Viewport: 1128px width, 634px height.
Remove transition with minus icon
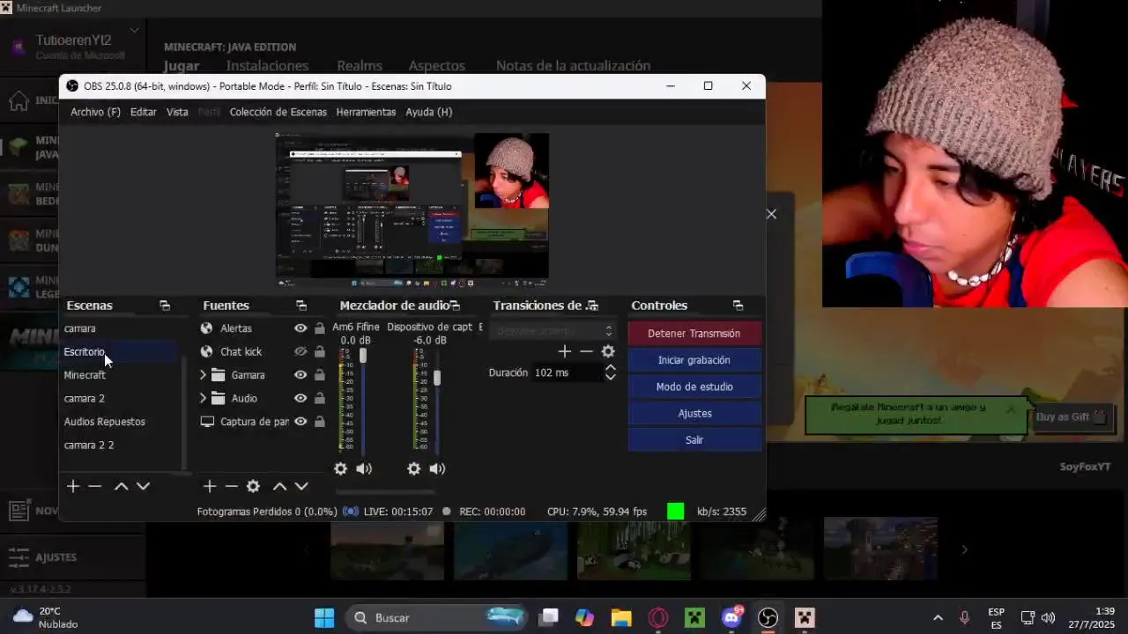586,351
